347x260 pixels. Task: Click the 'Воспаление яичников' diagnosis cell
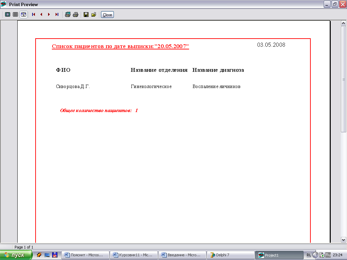tap(217, 86)
